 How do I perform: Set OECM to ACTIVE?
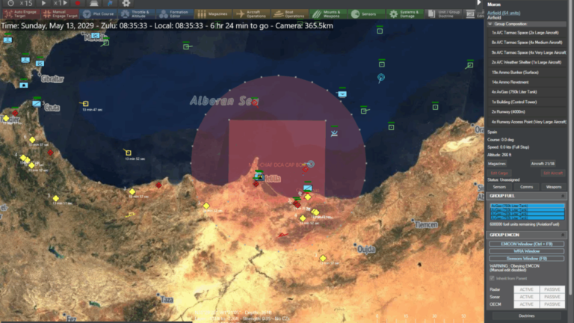[x=526, y=304]
